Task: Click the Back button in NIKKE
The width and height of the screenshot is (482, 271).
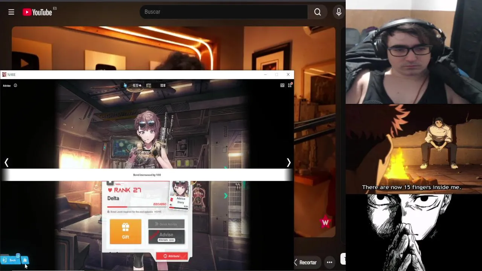Action: coord(10,260)
